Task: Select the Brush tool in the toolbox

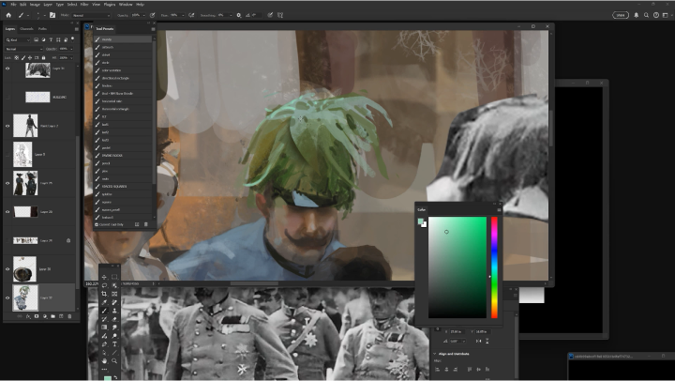Action: coord(104,311)
